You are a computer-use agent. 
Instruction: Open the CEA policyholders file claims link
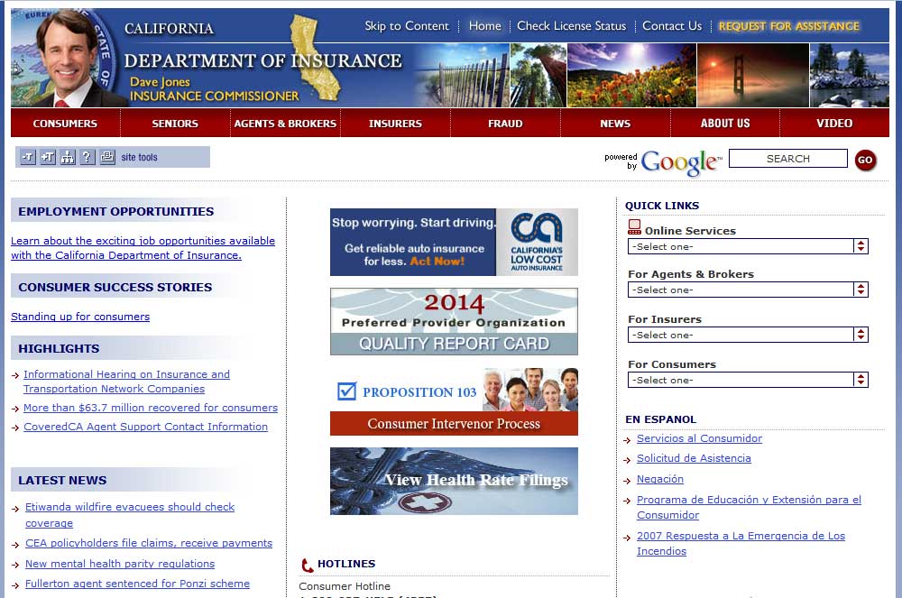pyautogui.click(x=149, y=543)
